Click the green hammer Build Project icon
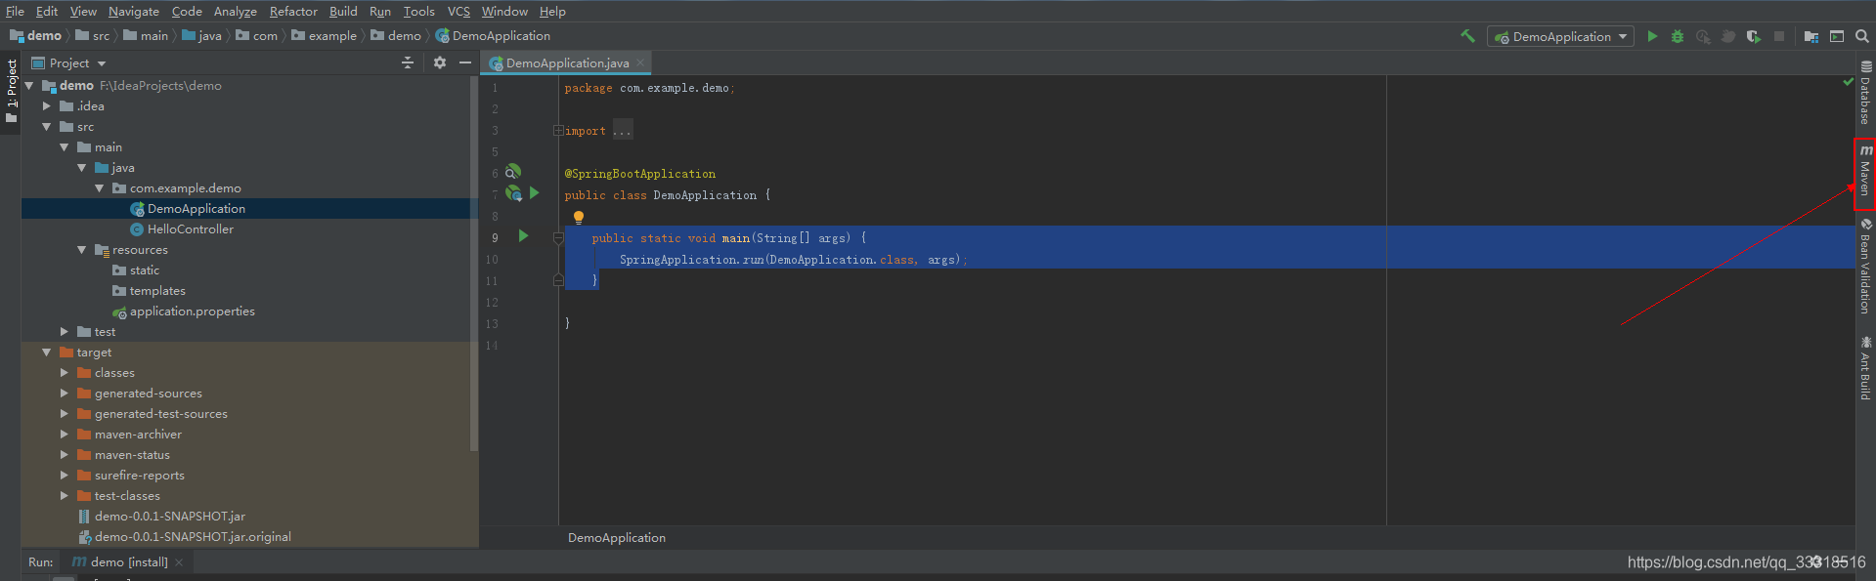This screenshot has width=1876, height=581. tap(1467, 36)
